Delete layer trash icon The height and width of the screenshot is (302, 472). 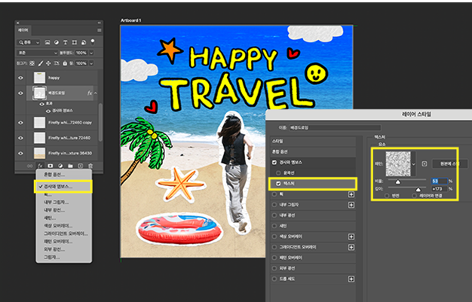pos(90,166)
